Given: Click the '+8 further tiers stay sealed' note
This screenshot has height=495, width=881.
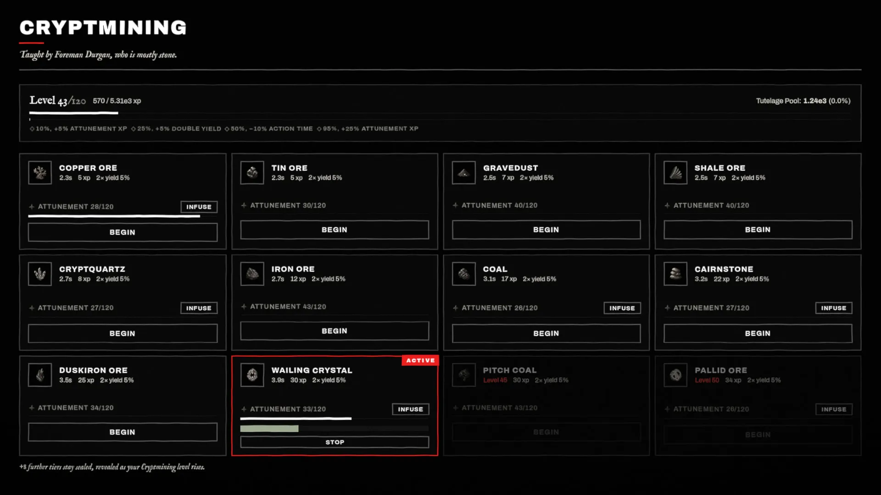Looking at the screenshot, I should point(112,467).
